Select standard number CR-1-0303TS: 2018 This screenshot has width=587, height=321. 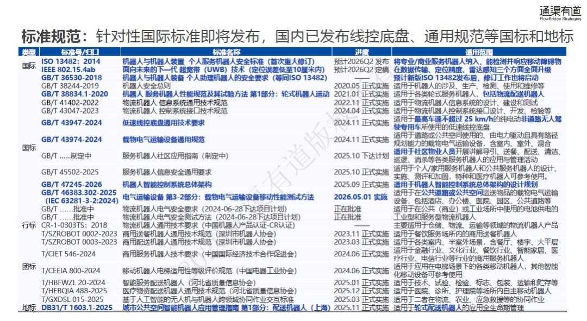click(74, 225)
